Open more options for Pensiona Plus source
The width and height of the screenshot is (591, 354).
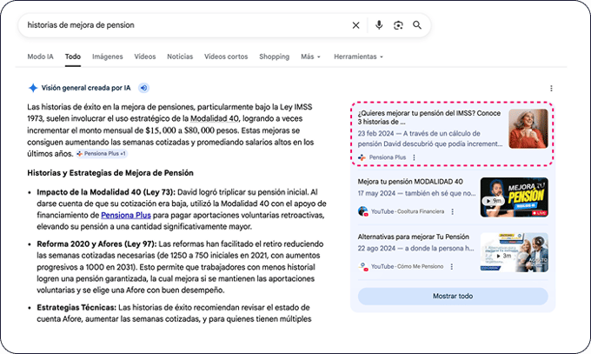(x=414, y=157)
